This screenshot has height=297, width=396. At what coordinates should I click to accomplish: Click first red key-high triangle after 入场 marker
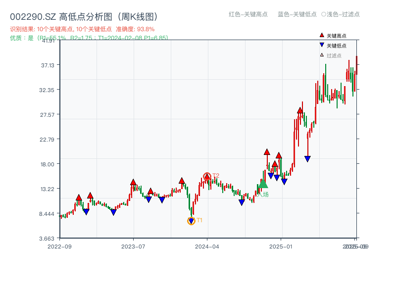(x=267, y=152)
